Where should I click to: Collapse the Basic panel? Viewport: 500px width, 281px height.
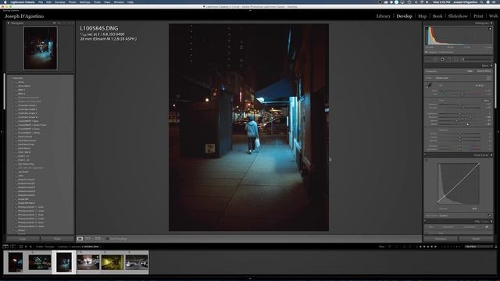(x=491, y=66)
